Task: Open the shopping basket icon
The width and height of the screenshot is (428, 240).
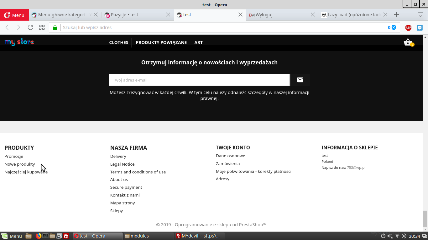Action: coord(409,42)
